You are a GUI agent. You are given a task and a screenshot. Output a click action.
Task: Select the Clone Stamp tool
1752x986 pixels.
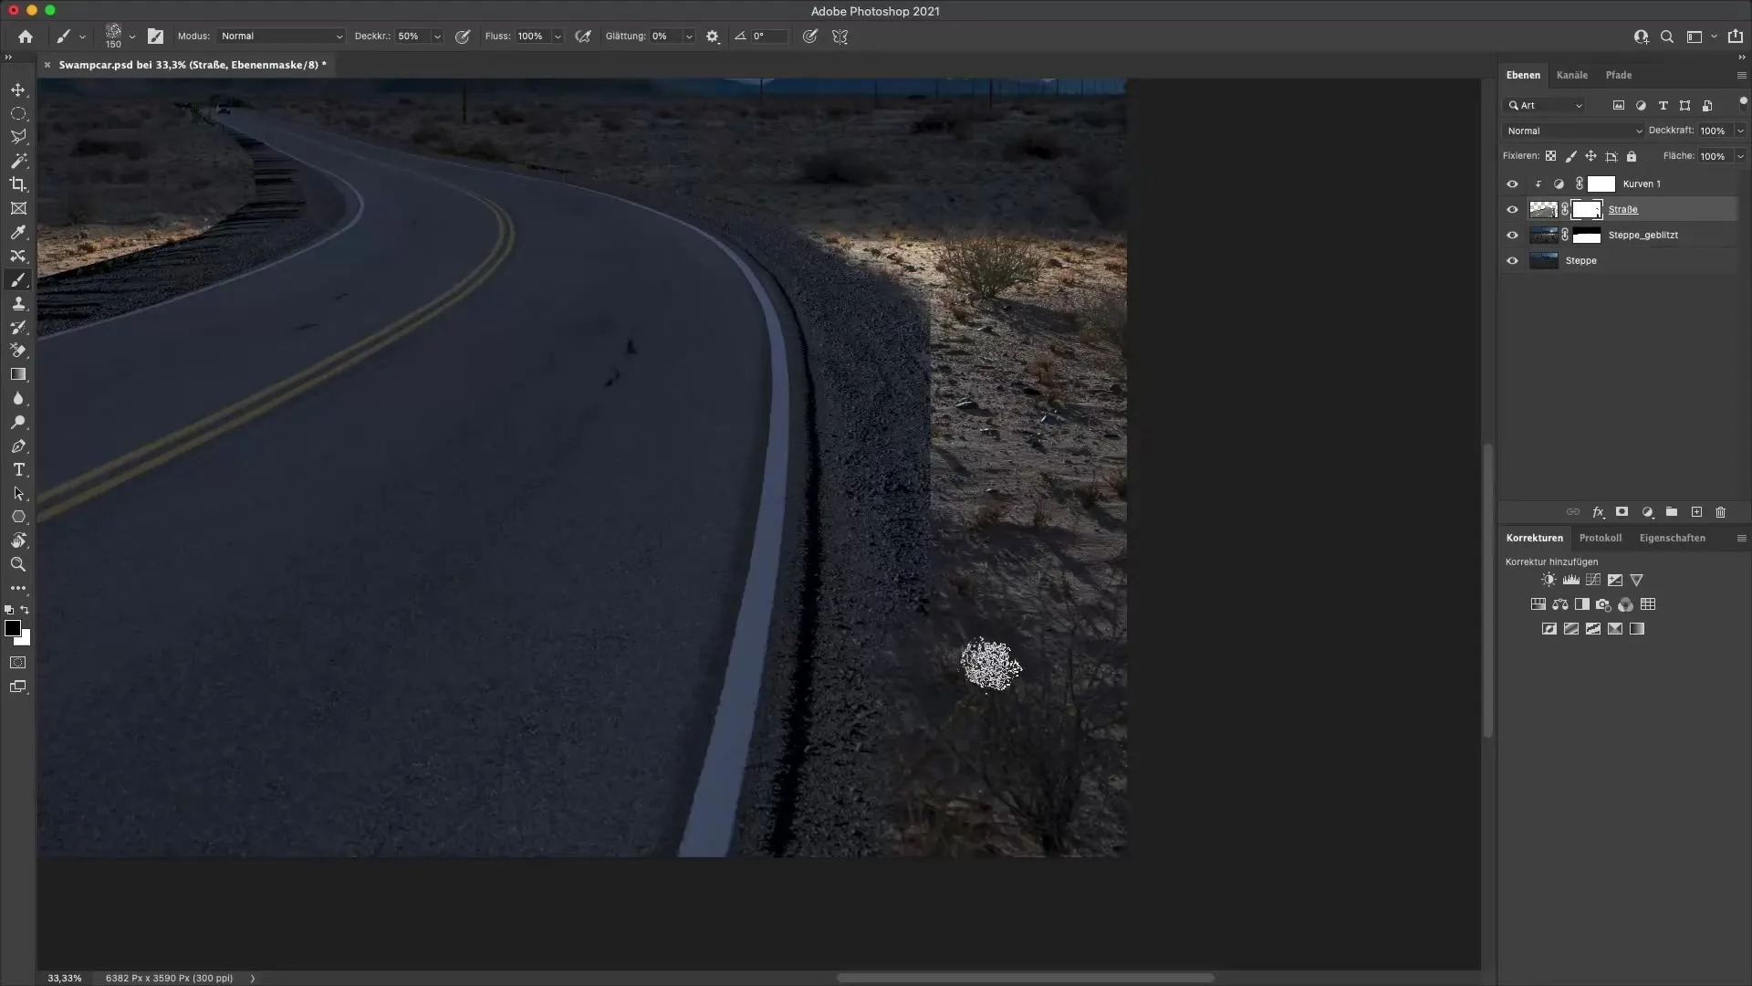pyautogui.click(x=18, y=304)
